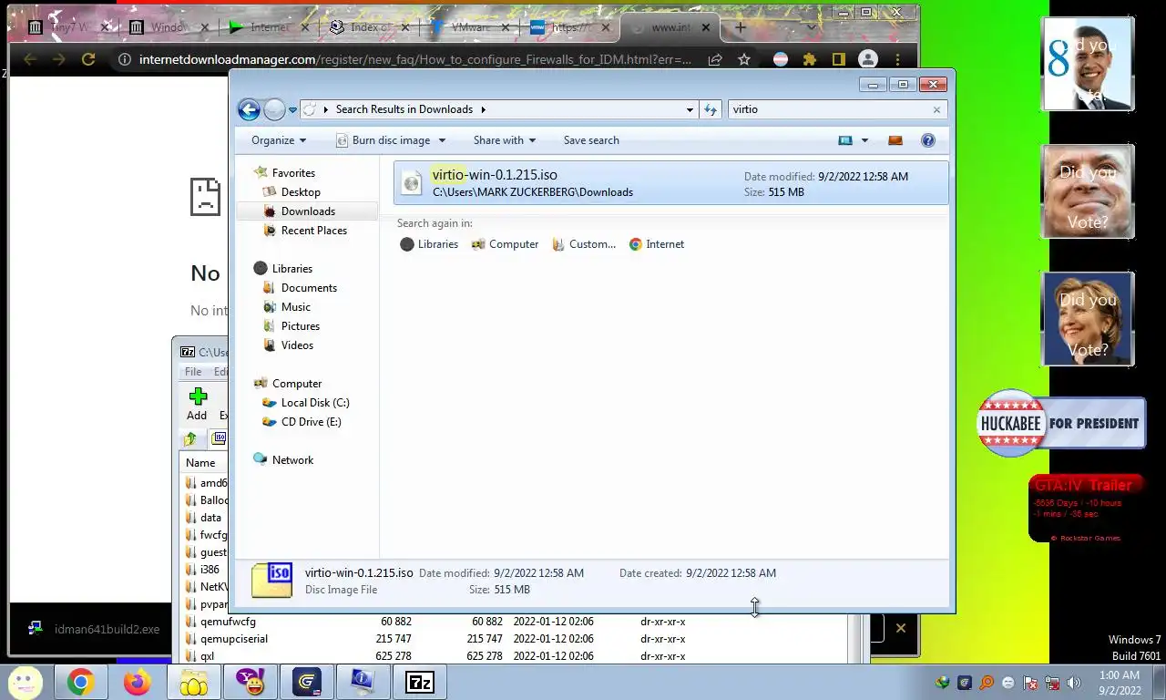This screenshot has height=700, width=1166.
Task: Open CD Drive (E:)
Action: tap(311, 422)
